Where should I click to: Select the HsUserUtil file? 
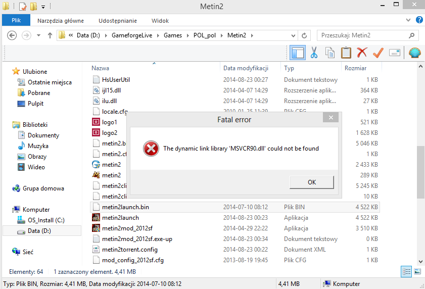pos(116,80)
